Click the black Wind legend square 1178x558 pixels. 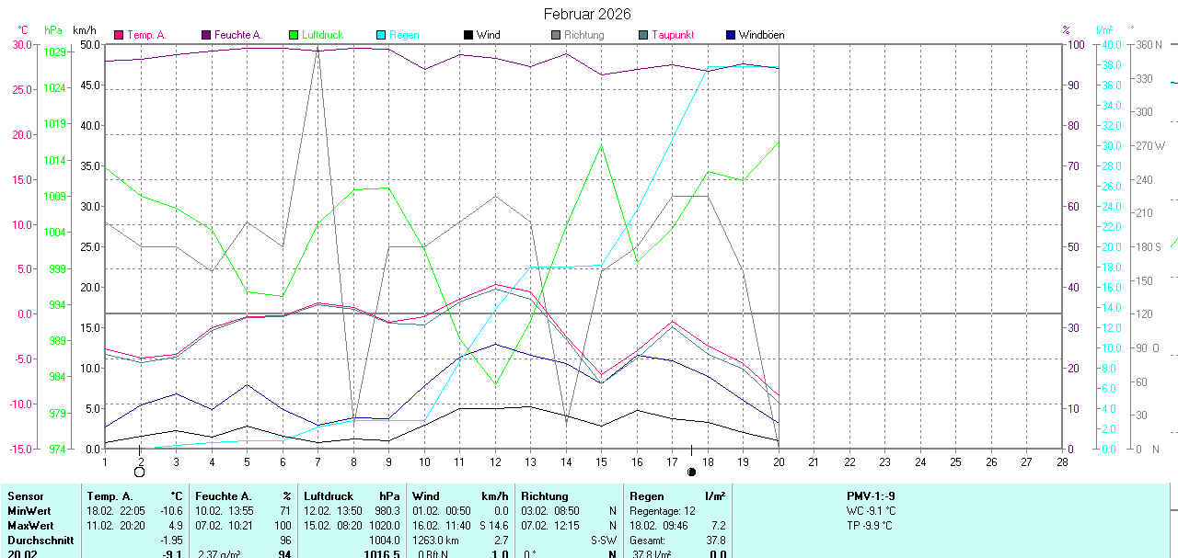[x=468, y=35]
